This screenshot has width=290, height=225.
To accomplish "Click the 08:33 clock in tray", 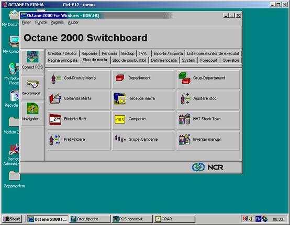I will pos(278,219).
